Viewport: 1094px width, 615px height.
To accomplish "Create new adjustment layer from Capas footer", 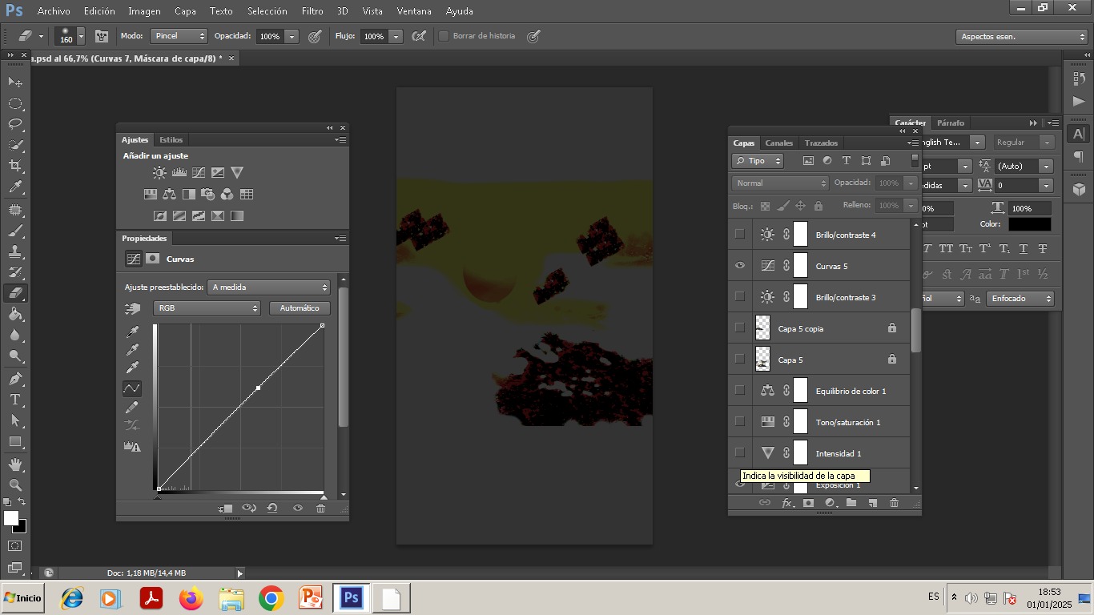I will 830,503.
